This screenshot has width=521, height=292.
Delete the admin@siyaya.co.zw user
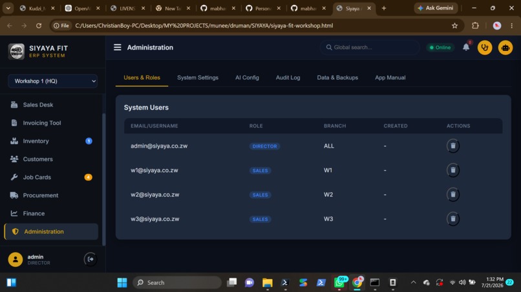(x=453, y=146)
